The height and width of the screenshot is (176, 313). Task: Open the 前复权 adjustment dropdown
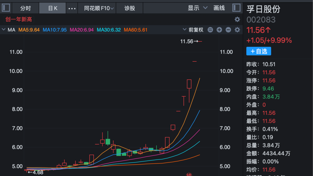(x=193, y=30)
